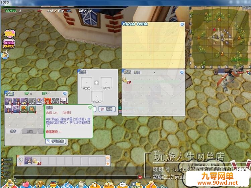
Task: Send chat with red enter button
Action: (x=140, y=177)
